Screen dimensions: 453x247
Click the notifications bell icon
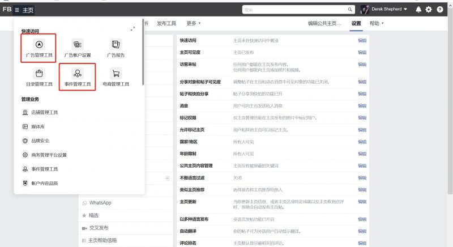418,10
